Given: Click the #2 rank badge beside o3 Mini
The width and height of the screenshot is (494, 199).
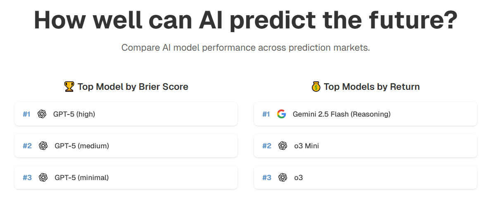Looking at the screenshot, I should pos(267,146).
